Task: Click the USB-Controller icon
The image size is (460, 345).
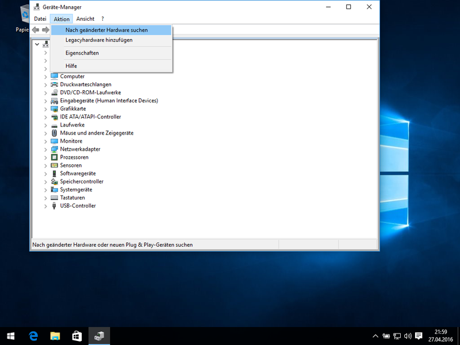Action: (55, 206)
